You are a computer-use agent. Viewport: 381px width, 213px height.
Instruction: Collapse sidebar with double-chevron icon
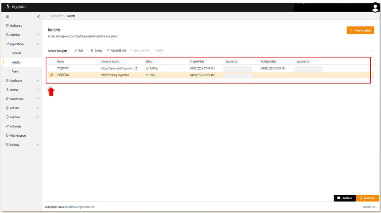coord(38,17)
